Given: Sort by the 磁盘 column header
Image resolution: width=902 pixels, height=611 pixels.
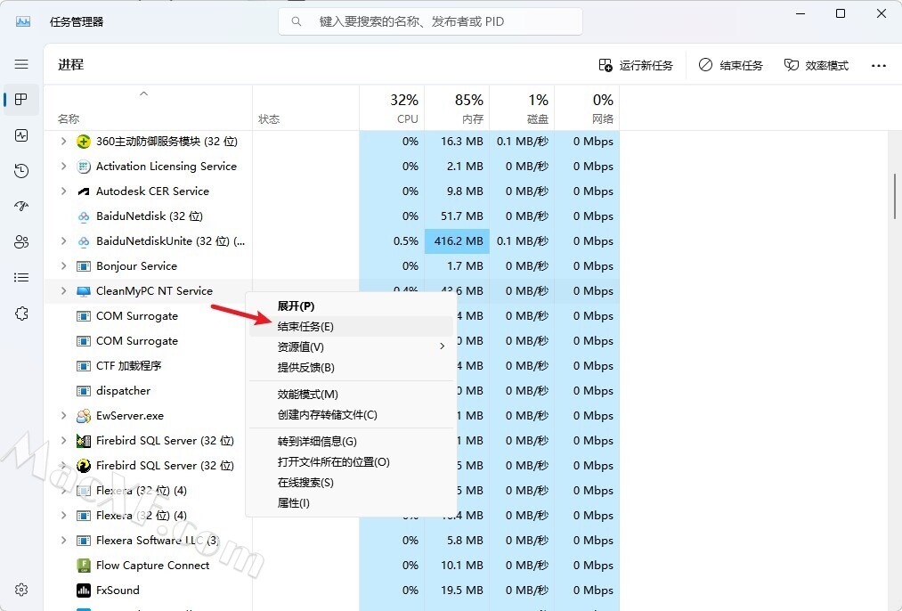Looking at the screenshot, I should pyautogui.click(x=522, y=108).
